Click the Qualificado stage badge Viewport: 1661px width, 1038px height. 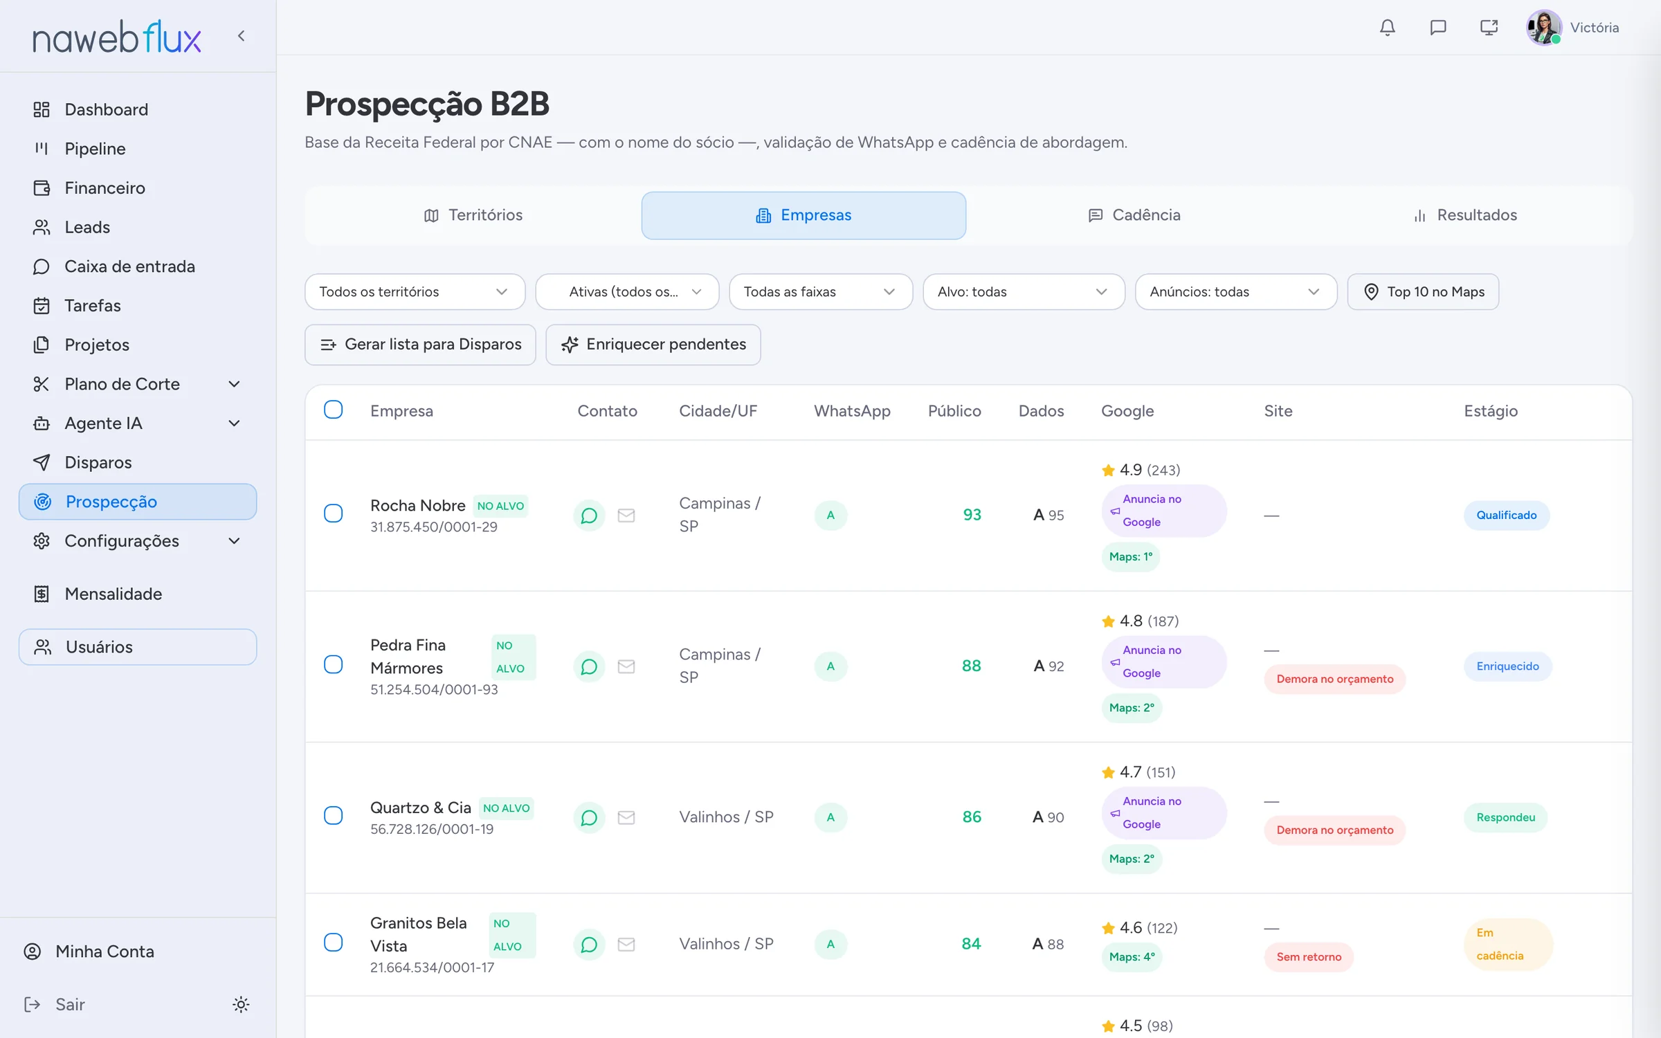1506,516
